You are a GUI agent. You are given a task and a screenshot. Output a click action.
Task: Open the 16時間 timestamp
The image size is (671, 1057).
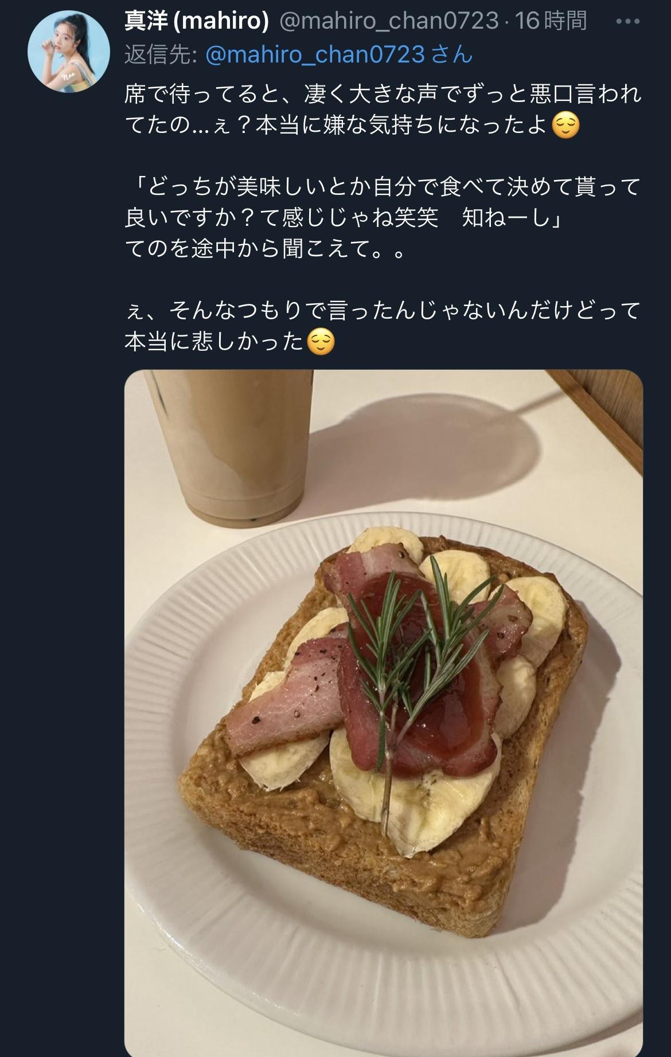pos(551,21)
